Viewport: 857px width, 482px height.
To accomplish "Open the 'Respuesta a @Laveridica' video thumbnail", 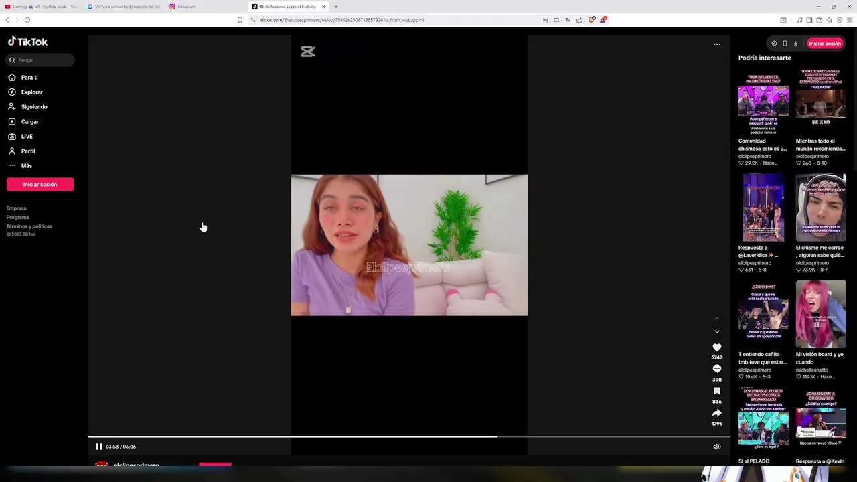I will click(x=763, y=208).
